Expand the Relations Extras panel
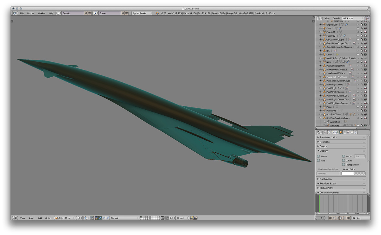The image size is (381, 235). click(x=341, y=183)
